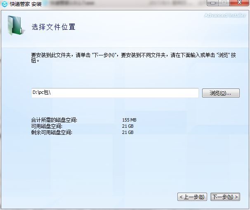Minimize the installer window
The height and width of the screenshot is (210, 250).
point(212,3)
